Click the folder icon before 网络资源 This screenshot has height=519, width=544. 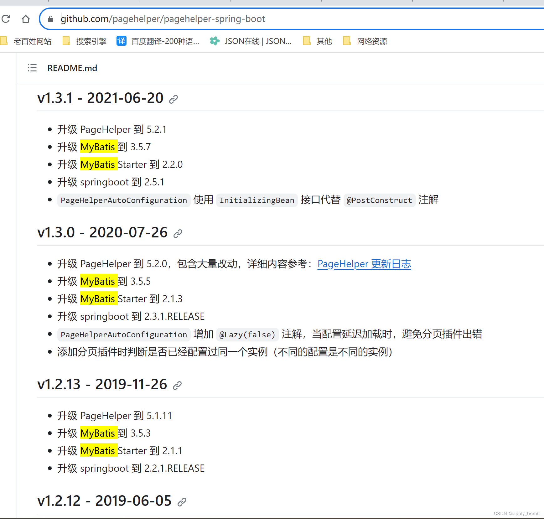pos(347,41)
